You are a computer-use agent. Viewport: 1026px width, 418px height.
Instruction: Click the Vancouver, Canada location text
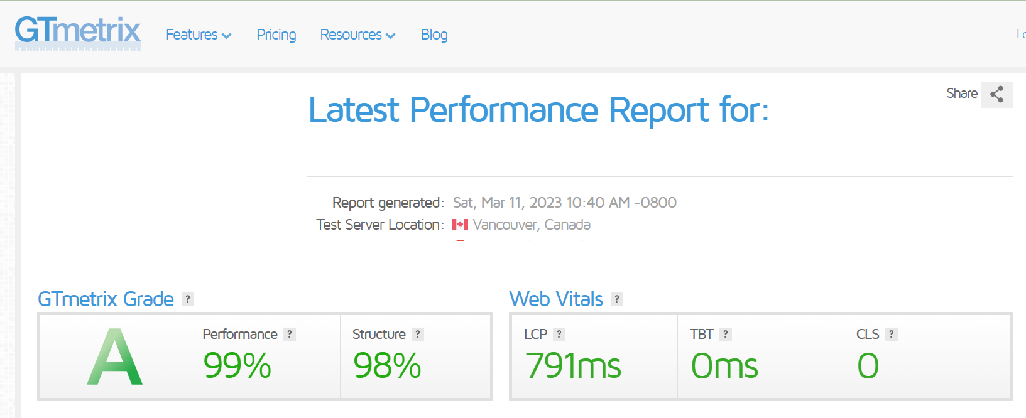coord(532,225)
